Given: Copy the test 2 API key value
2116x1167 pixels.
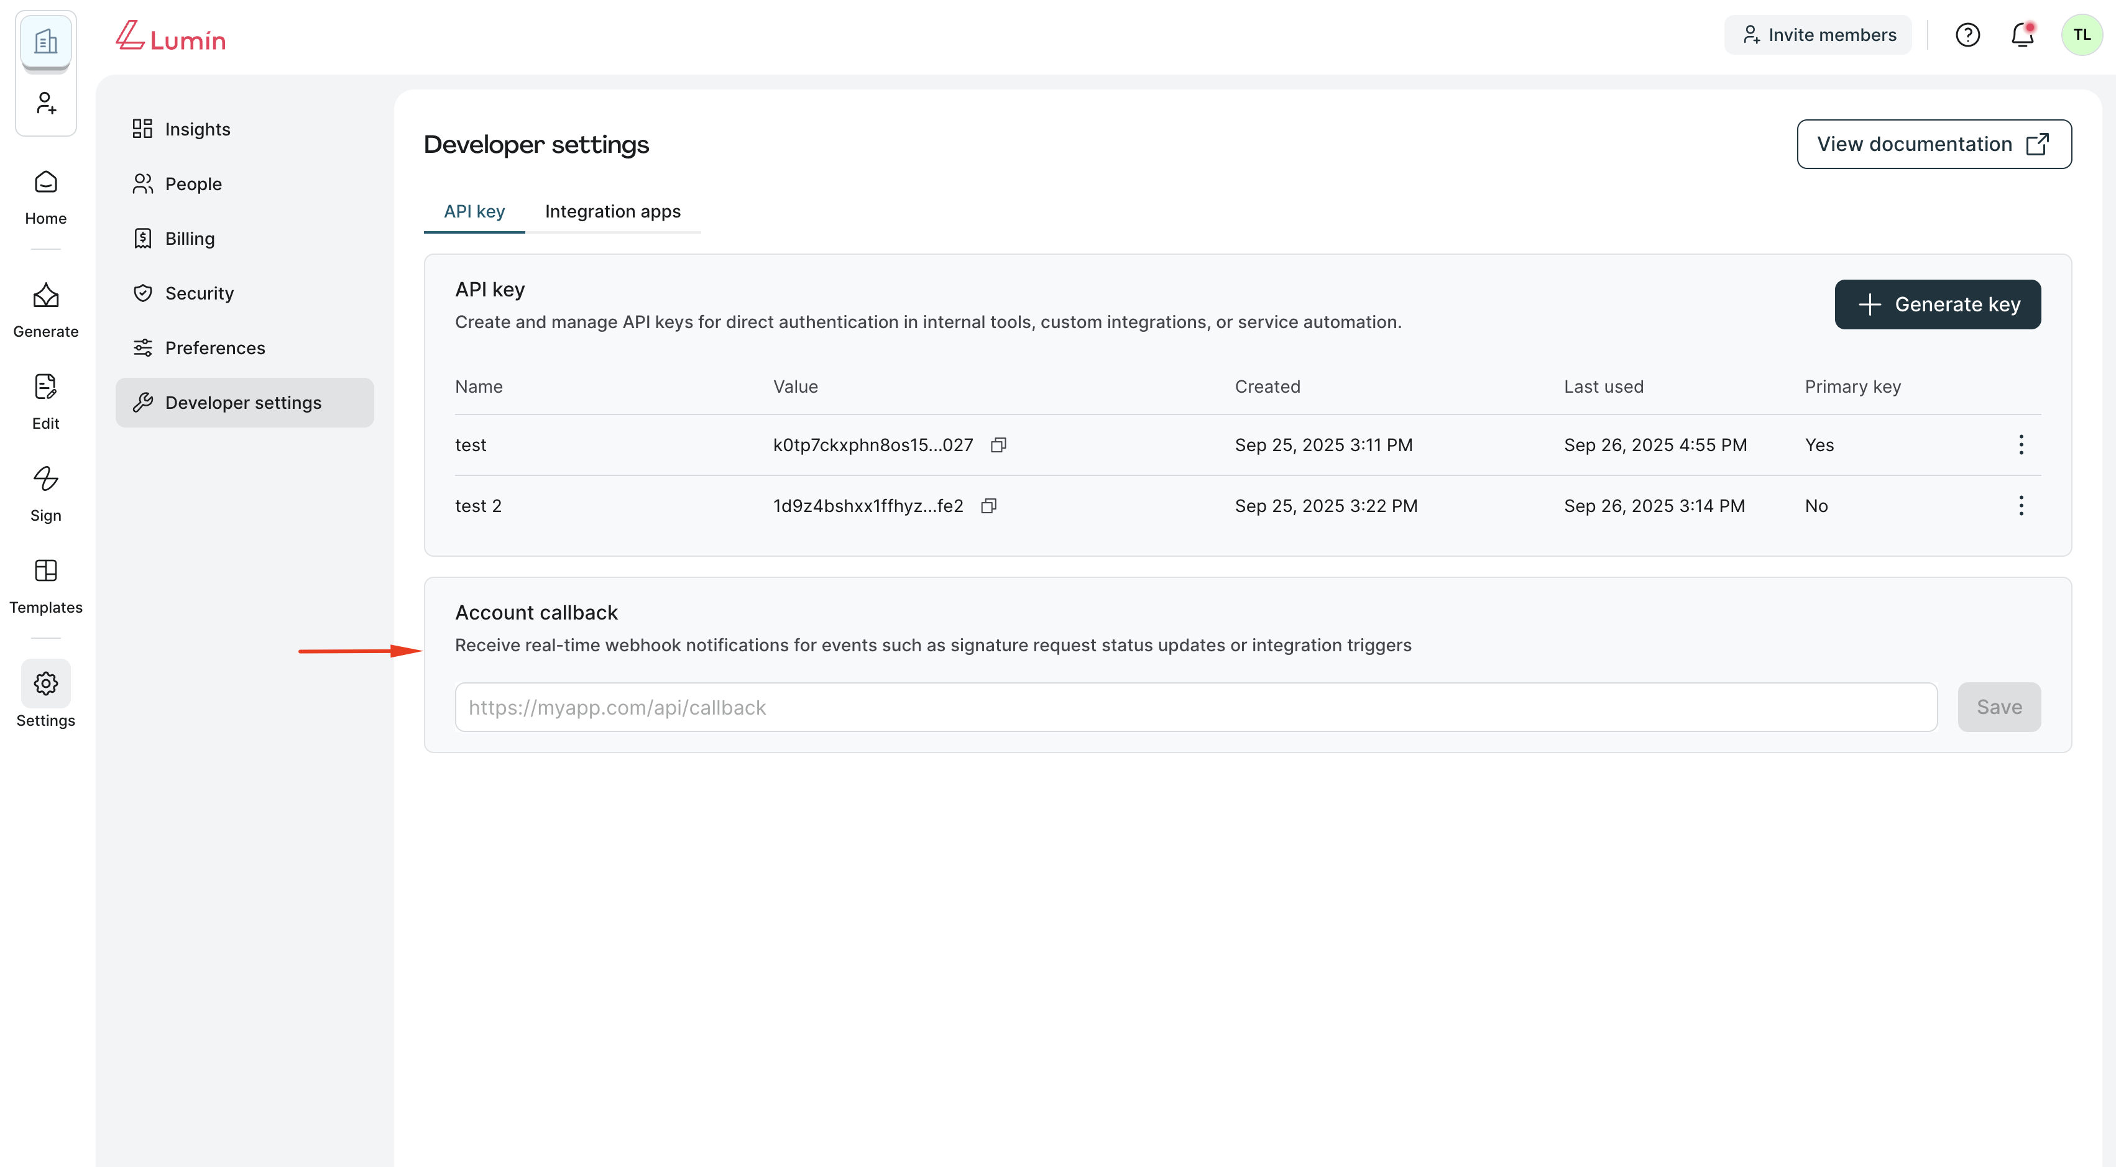Looking at the screenshot, I should 988,506.
